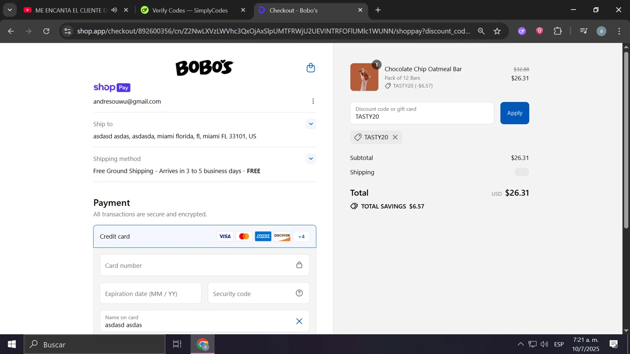View site information icon in address bar
Screen dimensions: 630x354
coord(68,31)
